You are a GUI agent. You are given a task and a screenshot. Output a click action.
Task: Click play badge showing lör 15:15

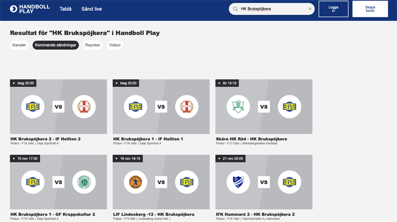[227, 83]
